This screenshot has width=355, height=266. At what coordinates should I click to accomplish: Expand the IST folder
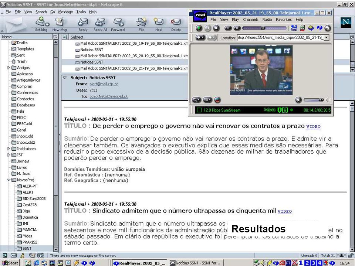point(9,155)
